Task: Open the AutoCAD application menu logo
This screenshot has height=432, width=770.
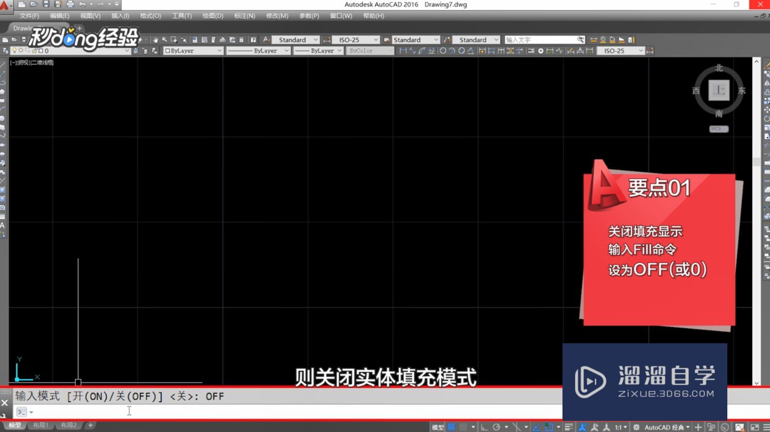Action: (x=4, y=5)
